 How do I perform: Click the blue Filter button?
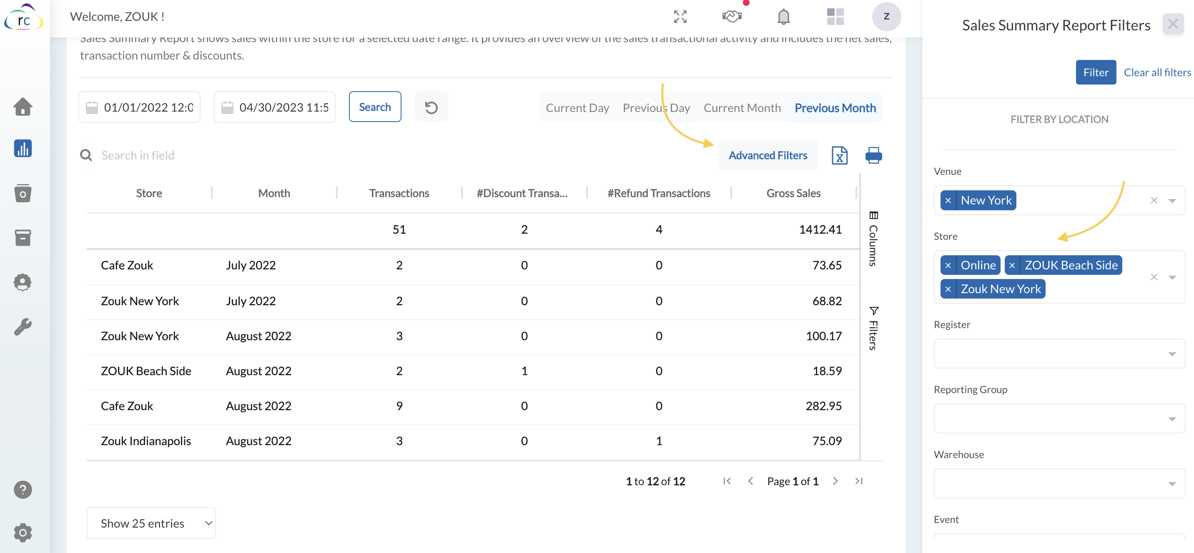pyautogui.click(x=1095, y=72)
